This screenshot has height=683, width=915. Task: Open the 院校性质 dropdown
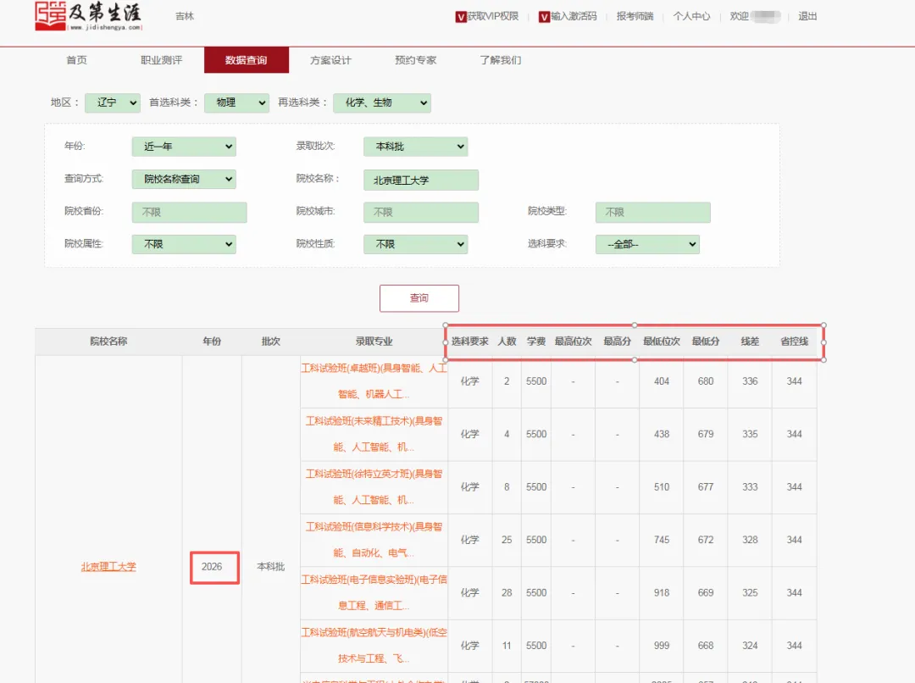click(415, 244)
